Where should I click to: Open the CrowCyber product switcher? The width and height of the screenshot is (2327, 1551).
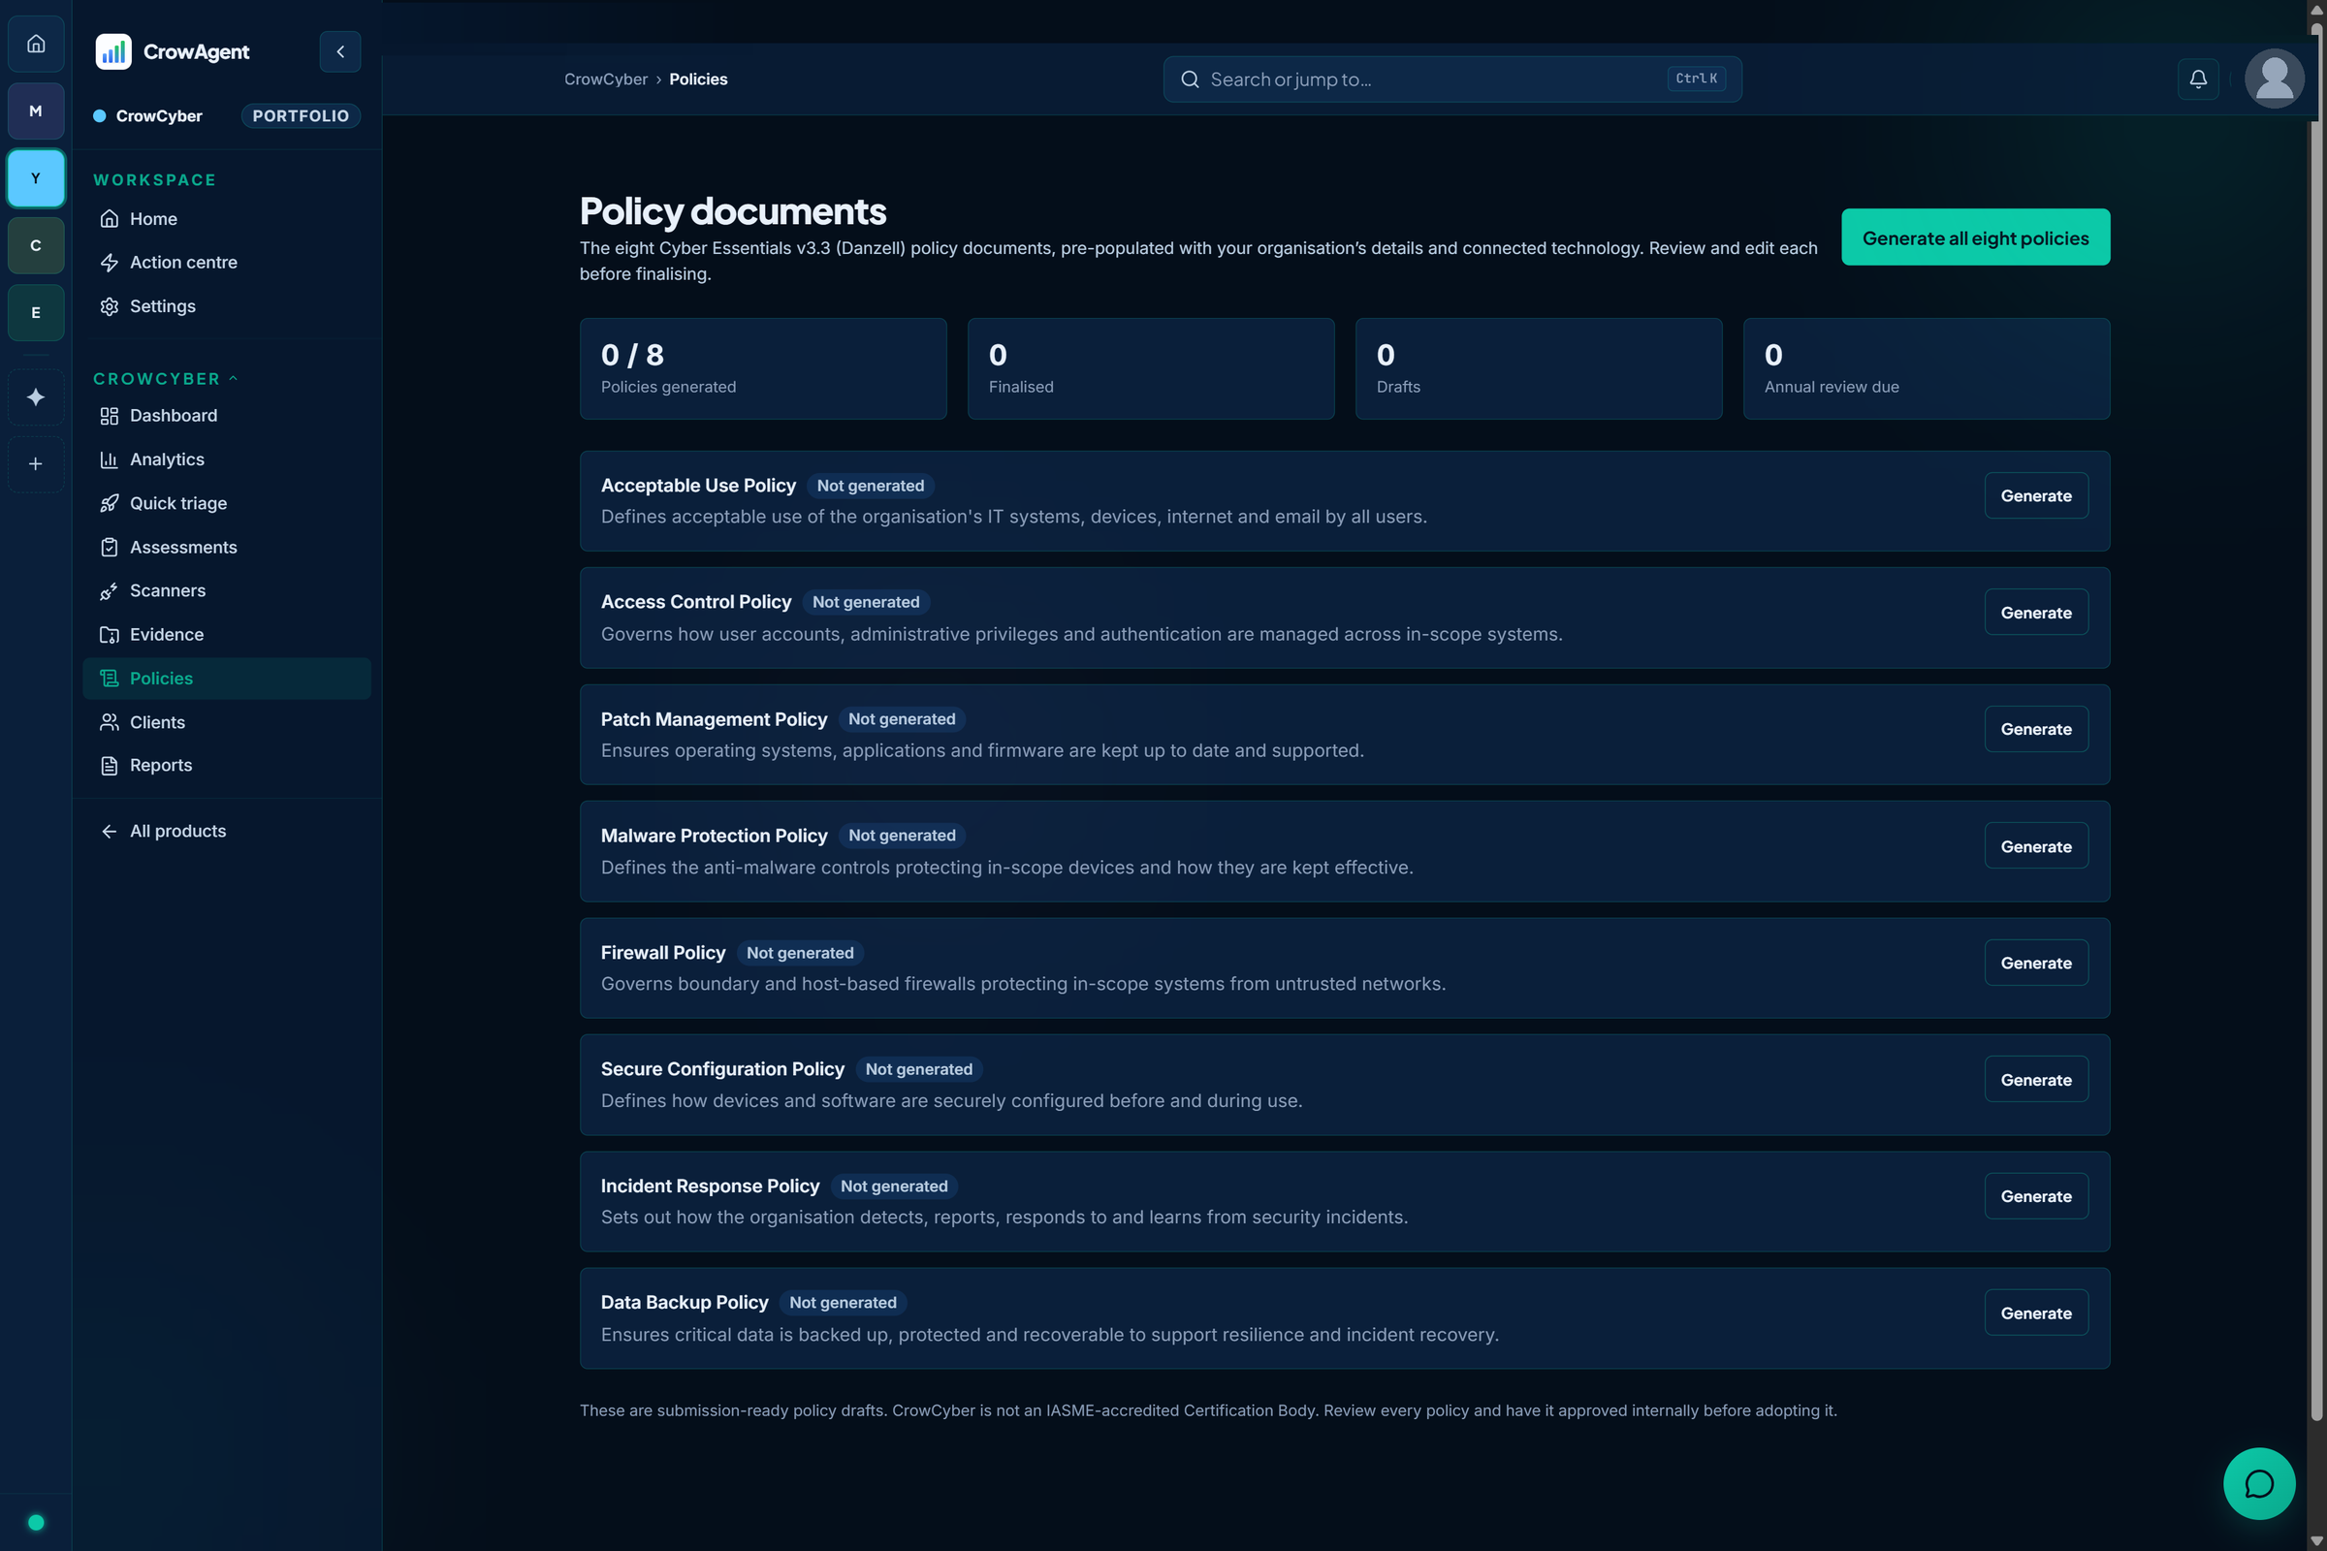148,115
